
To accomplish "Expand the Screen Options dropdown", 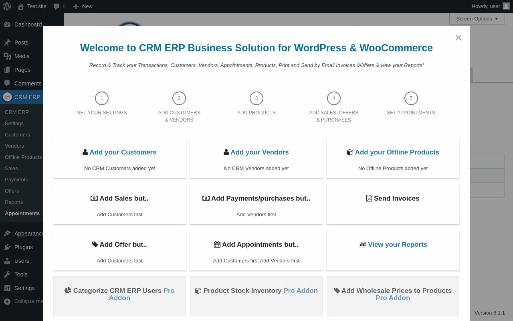I will [x=477, y=18].
